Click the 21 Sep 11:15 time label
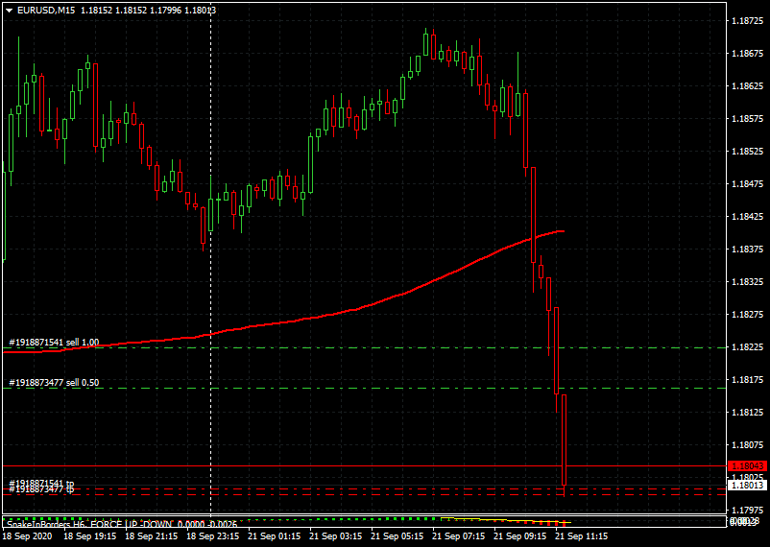770x547 pixels. tap(582, 536)
